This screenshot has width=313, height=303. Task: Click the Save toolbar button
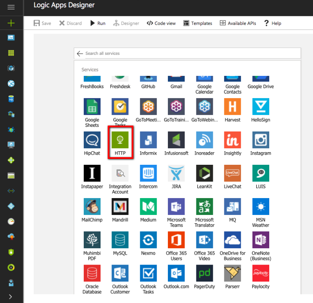(42, 23)
